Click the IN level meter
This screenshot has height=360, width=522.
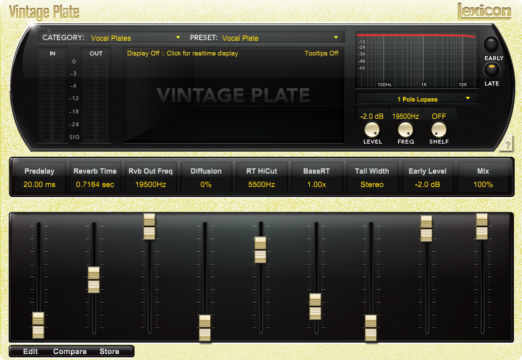click(52, 100)
